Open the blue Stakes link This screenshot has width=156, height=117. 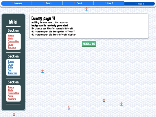coord(11,61)
